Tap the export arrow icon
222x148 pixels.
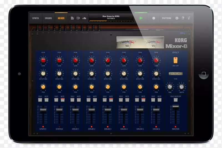pos(78,18)
